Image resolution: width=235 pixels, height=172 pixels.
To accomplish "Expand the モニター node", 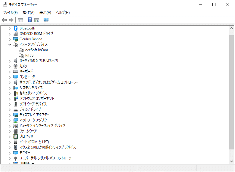I will click(x=10, y=153).
